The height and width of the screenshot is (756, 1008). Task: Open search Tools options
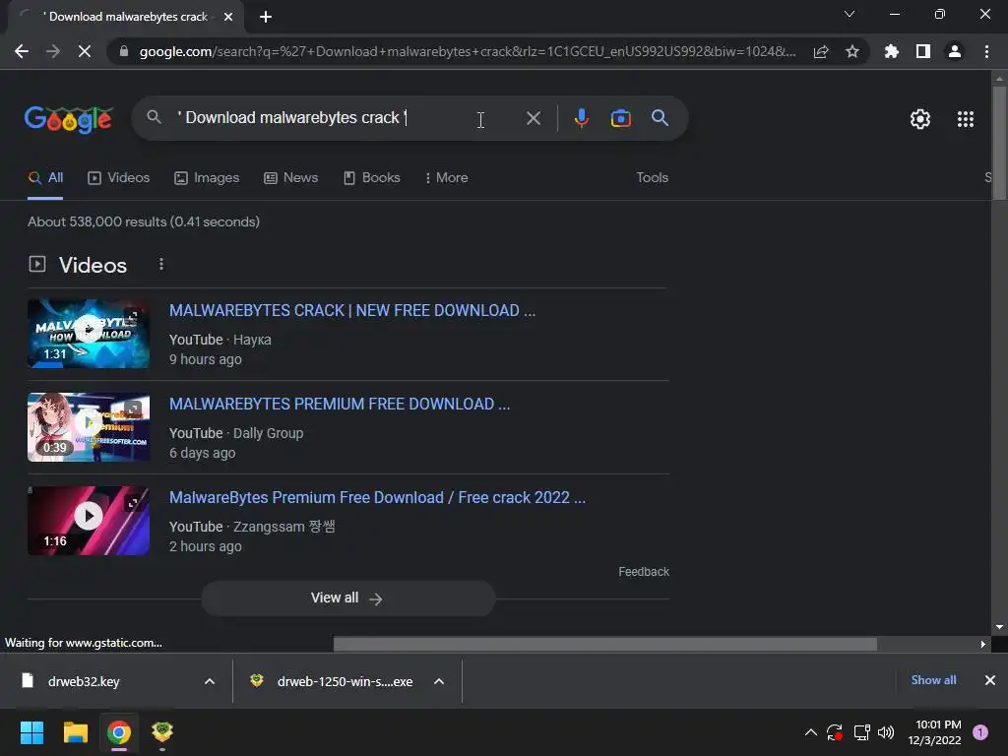click(652, 178)
